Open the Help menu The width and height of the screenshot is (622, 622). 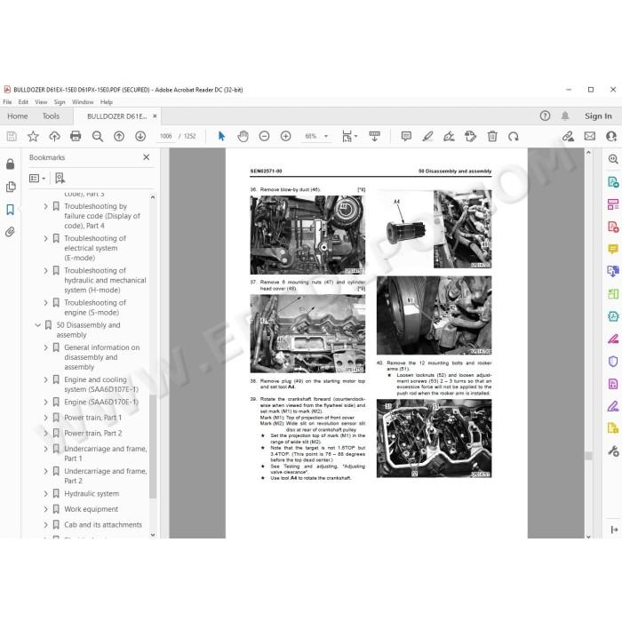(107, 102)
